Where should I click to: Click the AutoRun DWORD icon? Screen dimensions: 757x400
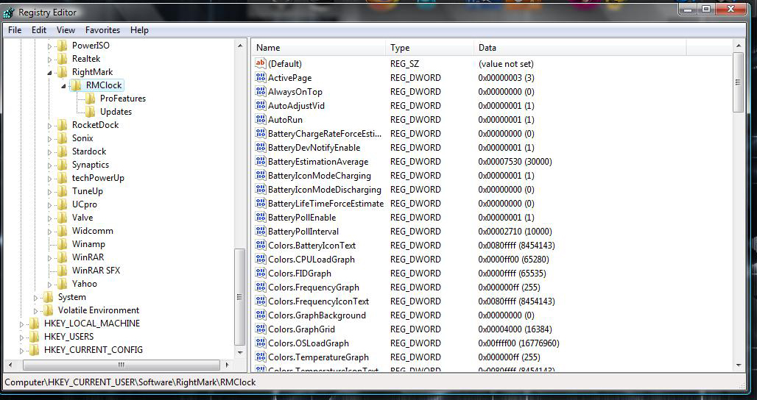click(x=261, y=119)
